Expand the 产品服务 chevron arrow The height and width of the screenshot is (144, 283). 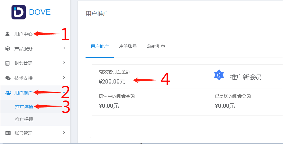64,48
